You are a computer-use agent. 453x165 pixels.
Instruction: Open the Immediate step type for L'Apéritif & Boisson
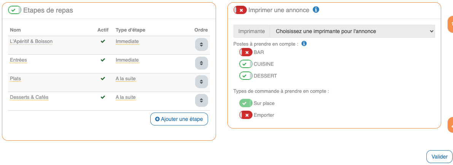coord(127,41)
